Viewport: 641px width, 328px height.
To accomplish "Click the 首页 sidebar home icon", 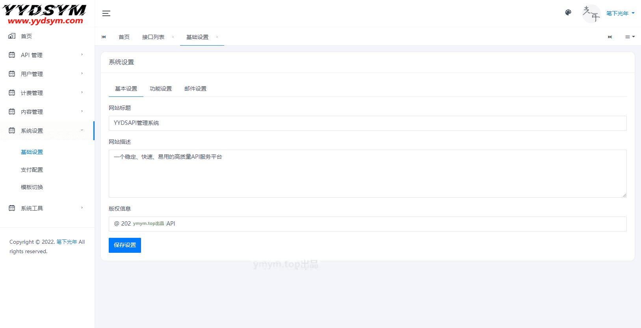I will (12, 36).
